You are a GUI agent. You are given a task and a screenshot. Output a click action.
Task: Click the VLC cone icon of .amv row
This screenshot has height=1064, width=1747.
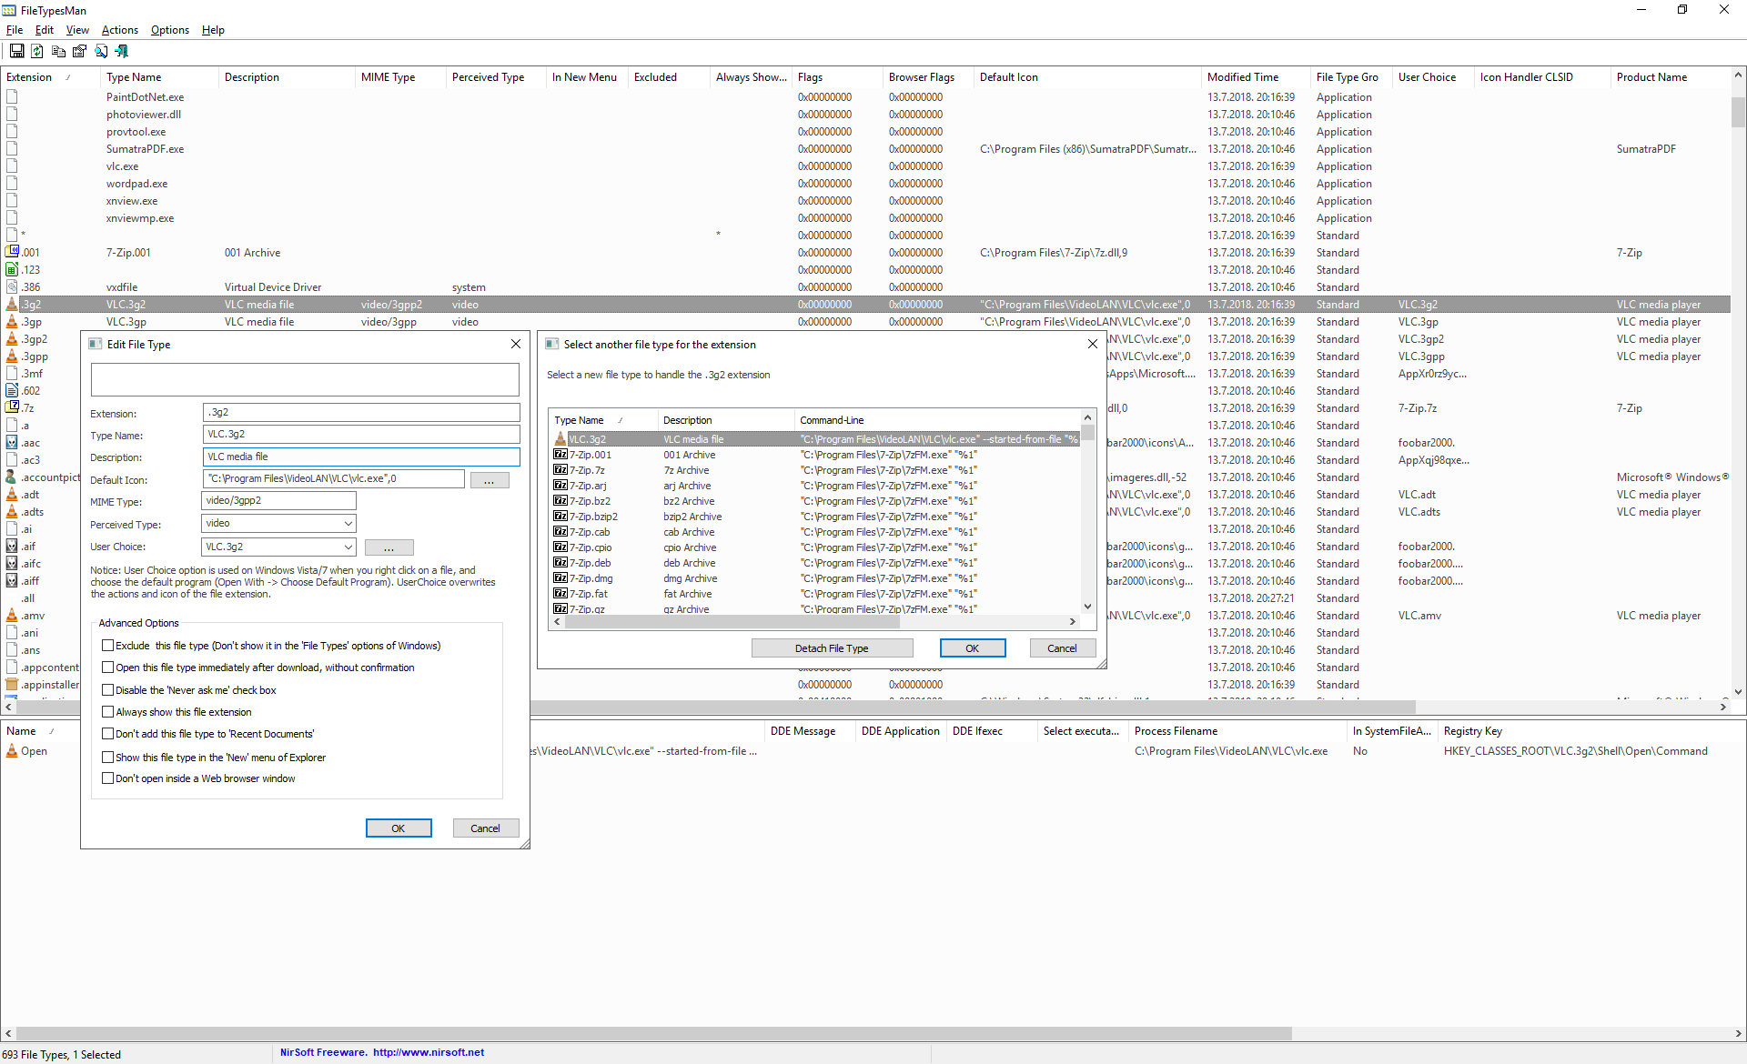12,616
